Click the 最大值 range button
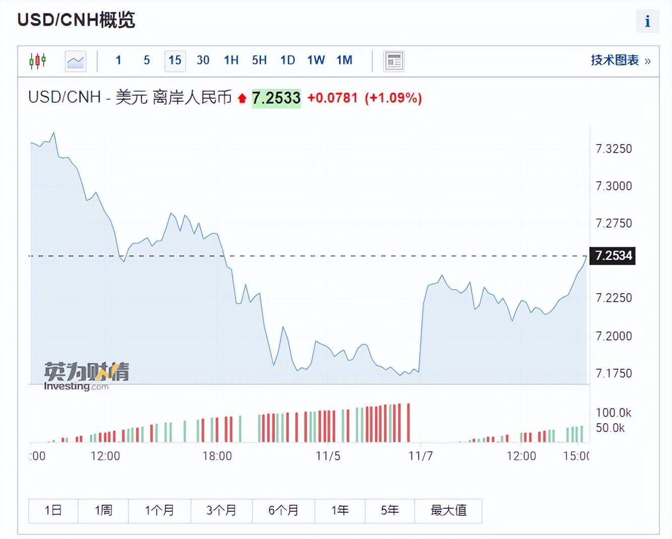 click(x=448, y=510)
